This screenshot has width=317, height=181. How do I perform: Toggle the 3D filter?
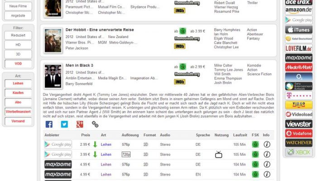pyautogui.click(x=18, y=54)
